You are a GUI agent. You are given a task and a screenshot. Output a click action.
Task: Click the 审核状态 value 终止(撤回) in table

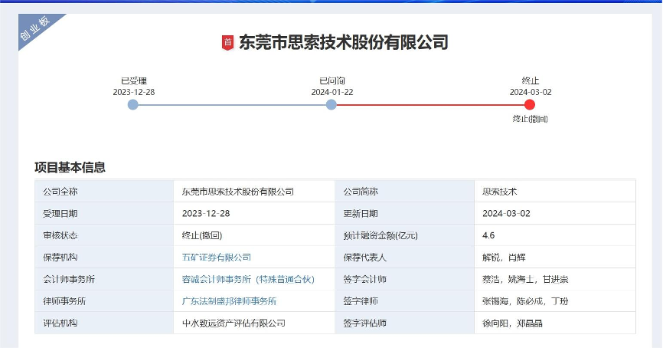point(202,236)
